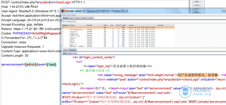Toggle Error checkbox in request row 3
This screenshot has height=105, width=226.
[113, 34]
